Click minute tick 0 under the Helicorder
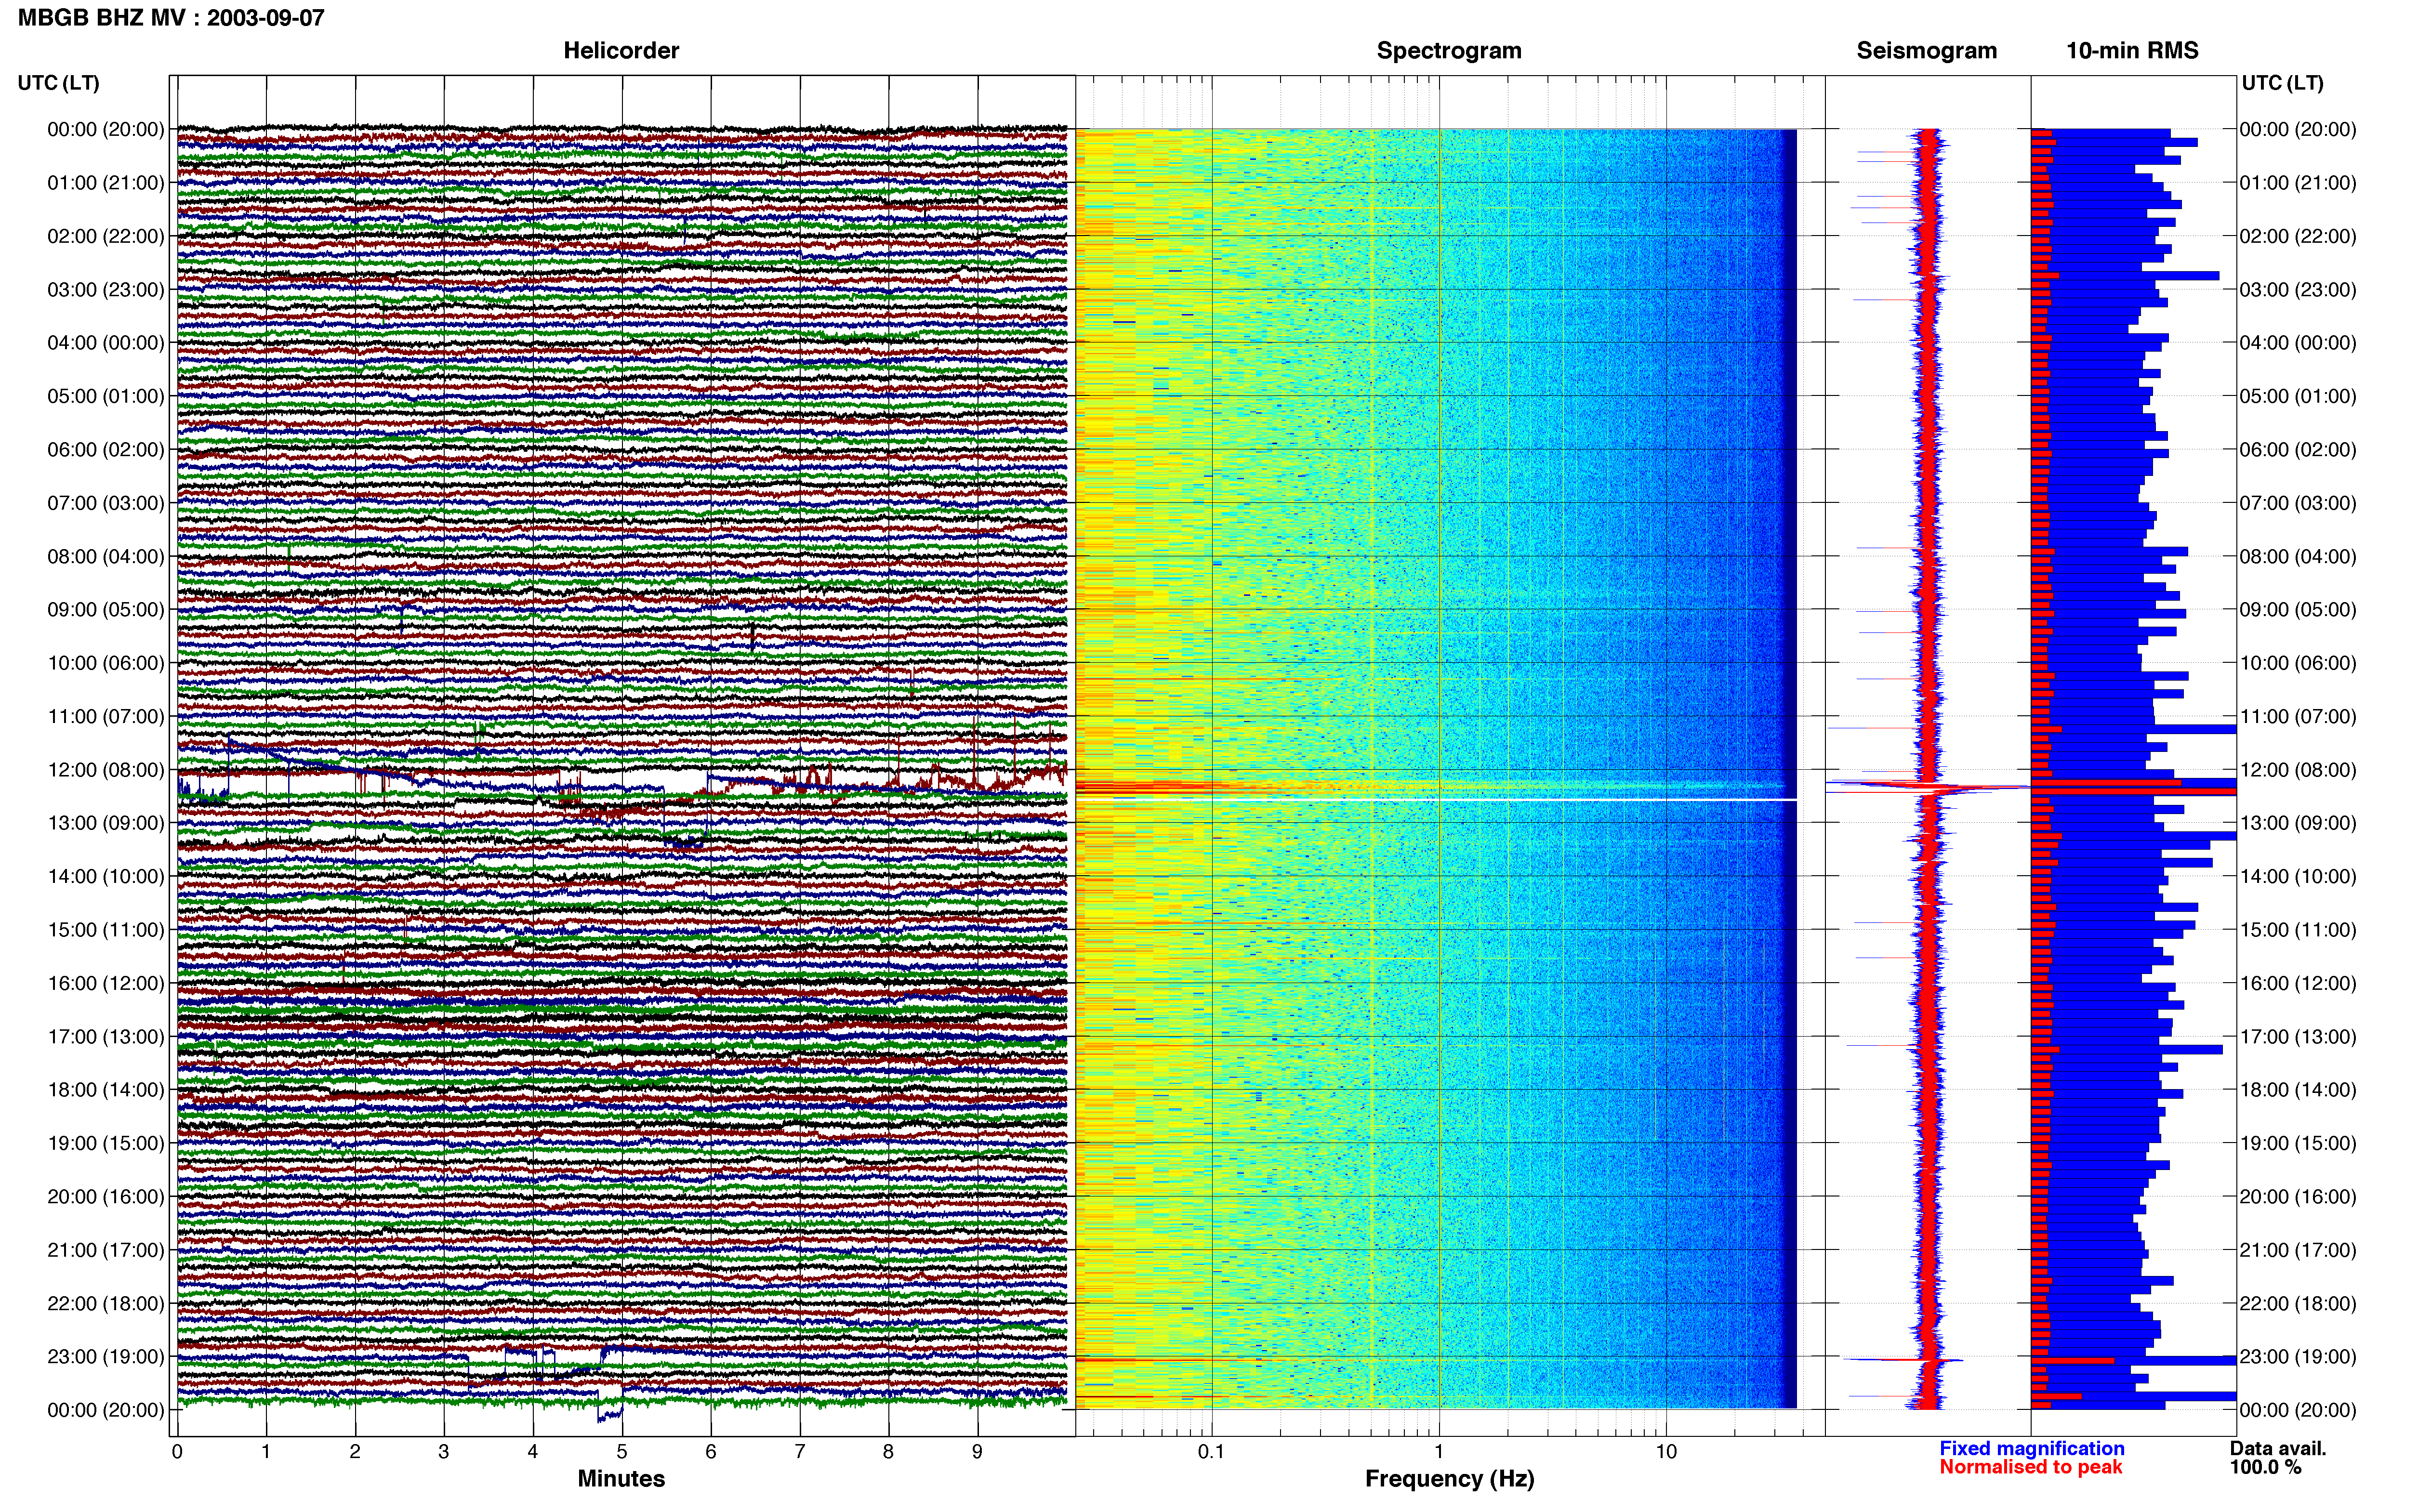This screenshot has width=2418, height=1512. [177, 1452]
